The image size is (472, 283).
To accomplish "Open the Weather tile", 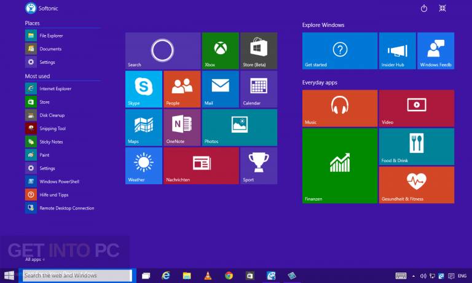I will [144, 166].
